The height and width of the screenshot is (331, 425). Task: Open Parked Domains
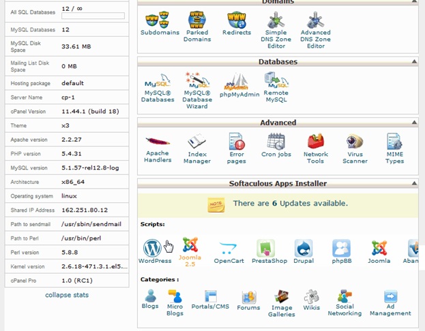(x=197, y=27)
